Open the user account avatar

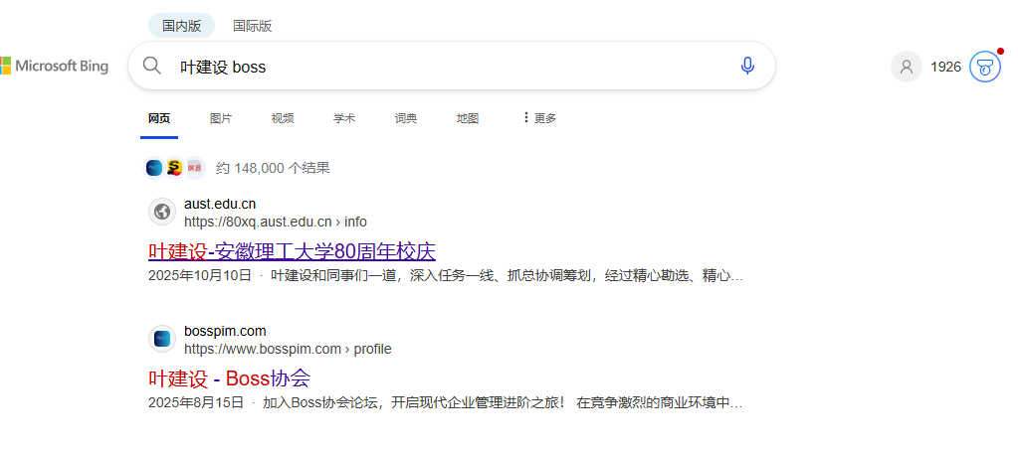click(906, 67)
